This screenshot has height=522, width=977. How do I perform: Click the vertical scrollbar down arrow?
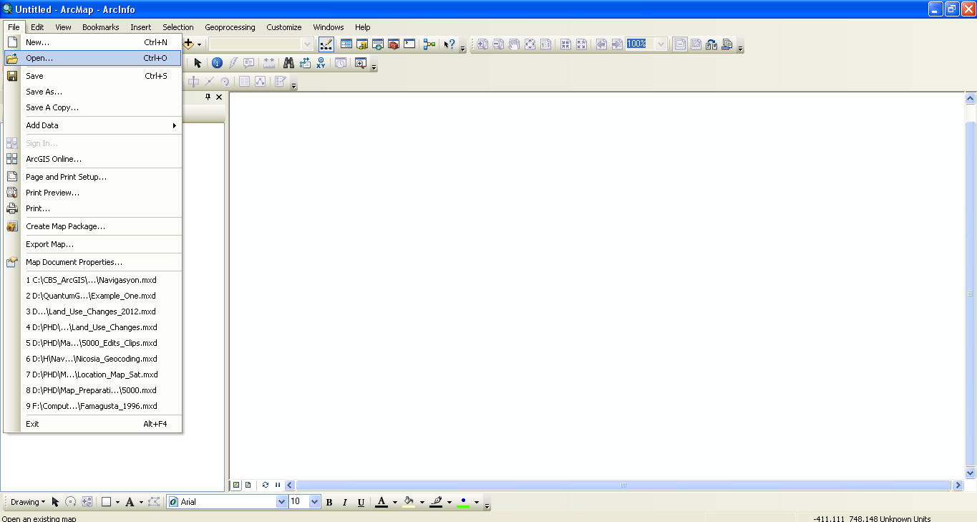coord(971,473)
